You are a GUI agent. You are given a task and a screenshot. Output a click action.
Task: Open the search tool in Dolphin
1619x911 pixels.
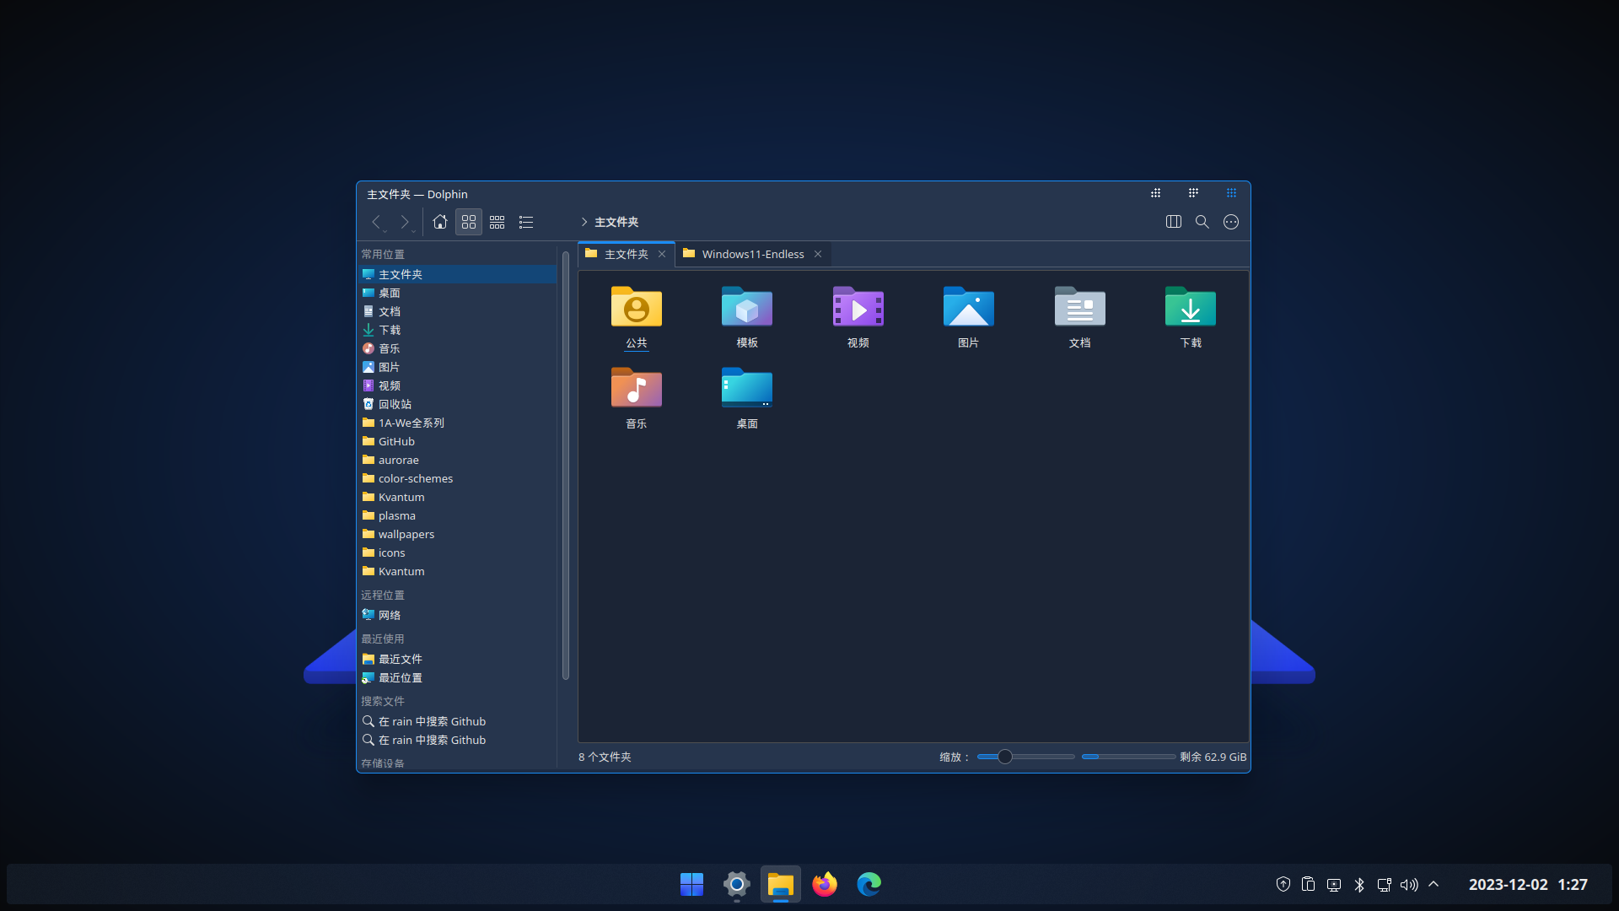click(x=1202, y=222)
